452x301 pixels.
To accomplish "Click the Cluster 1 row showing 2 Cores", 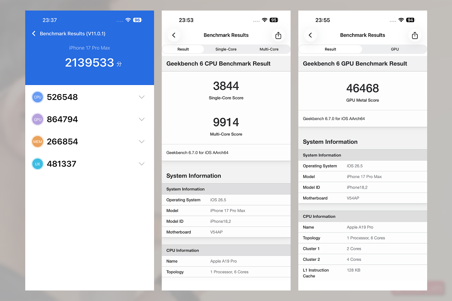I will (x=363, y=249).
